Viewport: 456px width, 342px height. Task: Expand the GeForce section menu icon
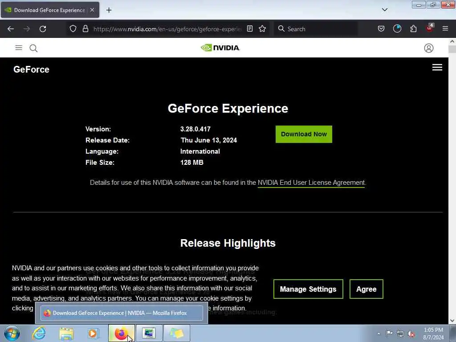click(437, 68)
